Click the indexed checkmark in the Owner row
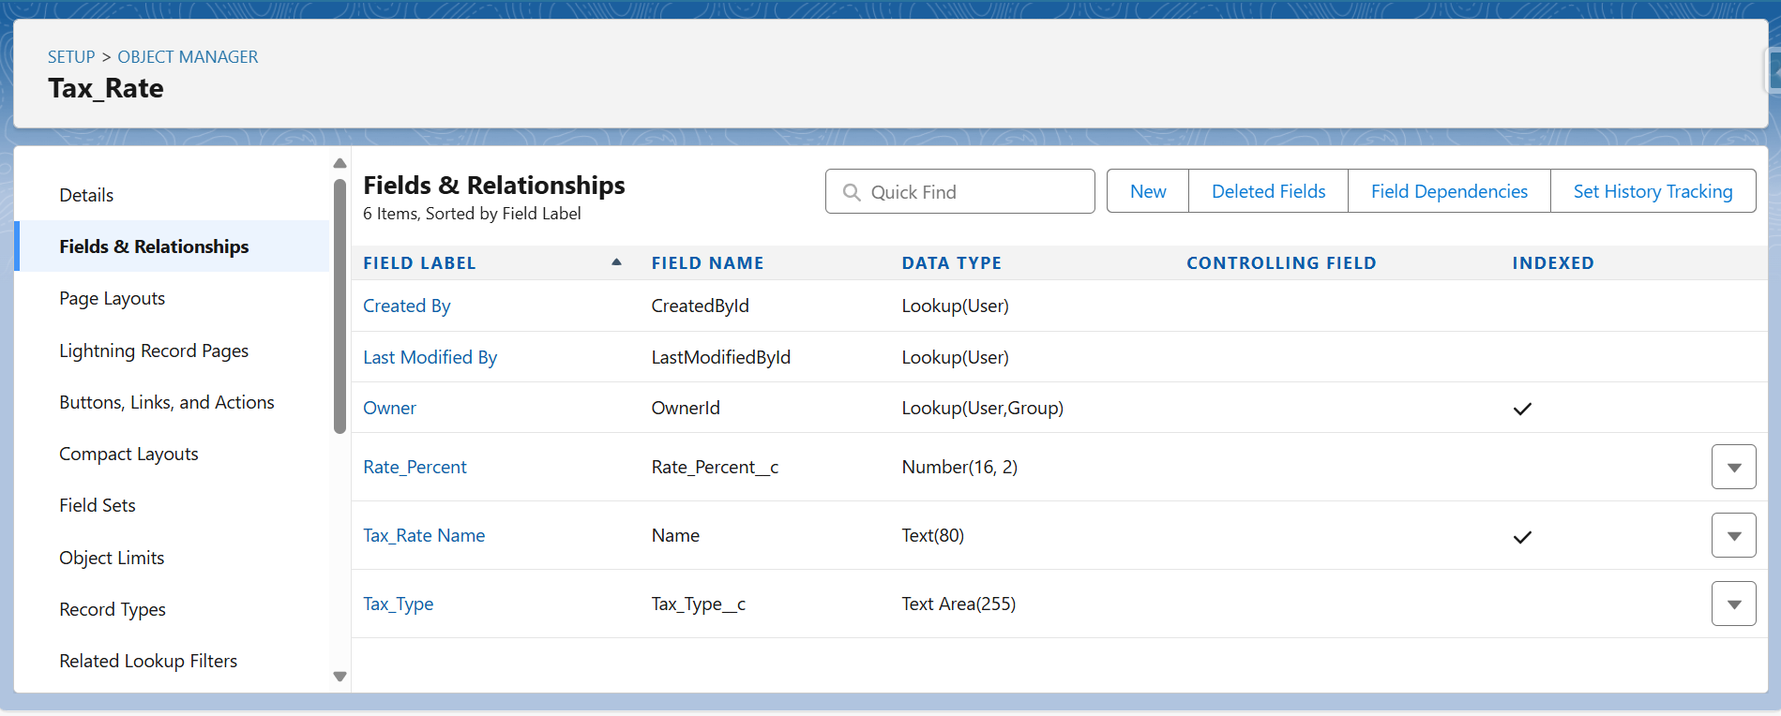 click(1522, 409)
